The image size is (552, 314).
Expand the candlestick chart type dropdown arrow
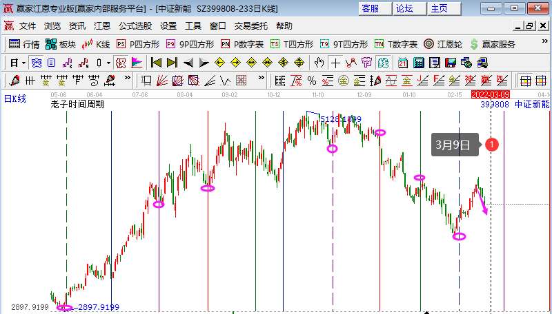[x=109, y=63]
